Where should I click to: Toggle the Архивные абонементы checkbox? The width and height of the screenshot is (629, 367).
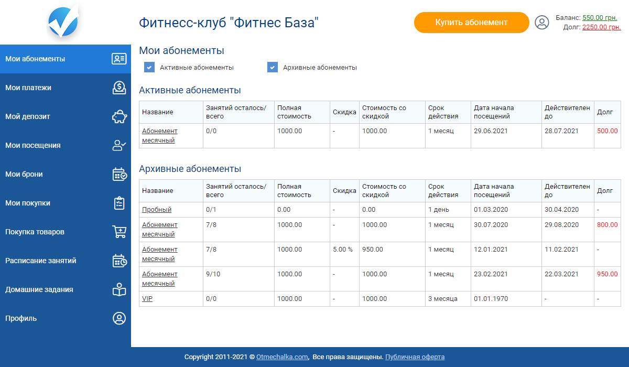point(273,68)
